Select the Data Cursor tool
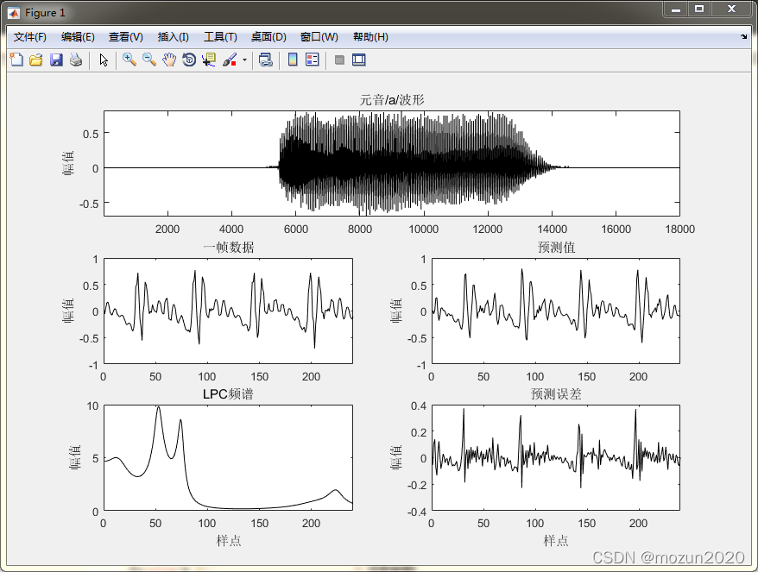The height and width of the screenshot is (572, 758). click(209, 60)
